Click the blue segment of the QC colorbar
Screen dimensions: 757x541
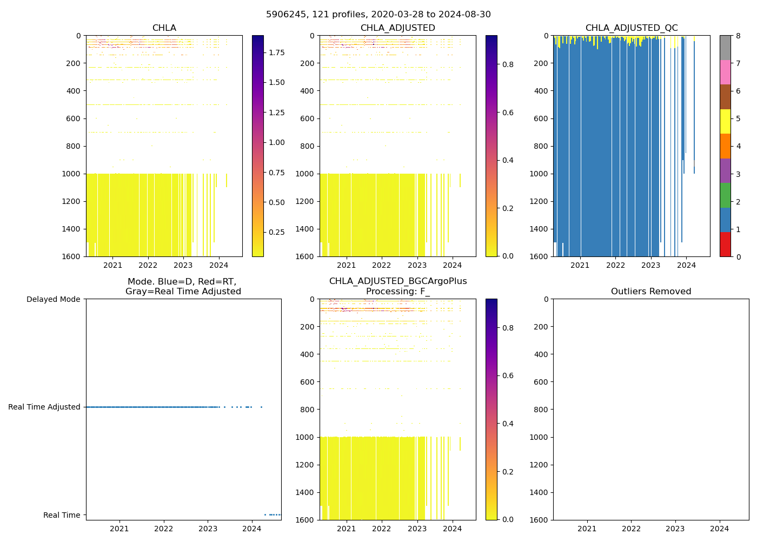point(725,220)
